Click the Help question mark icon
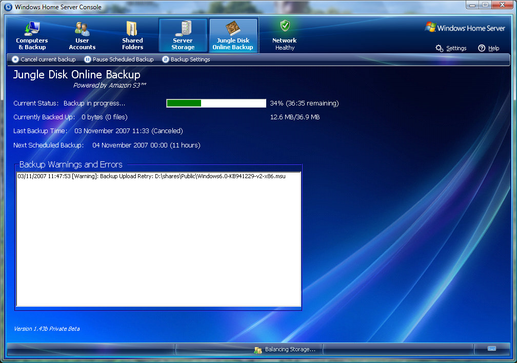Image resolution: width=517 pixels, height=363 pixels. click(482, 48)
